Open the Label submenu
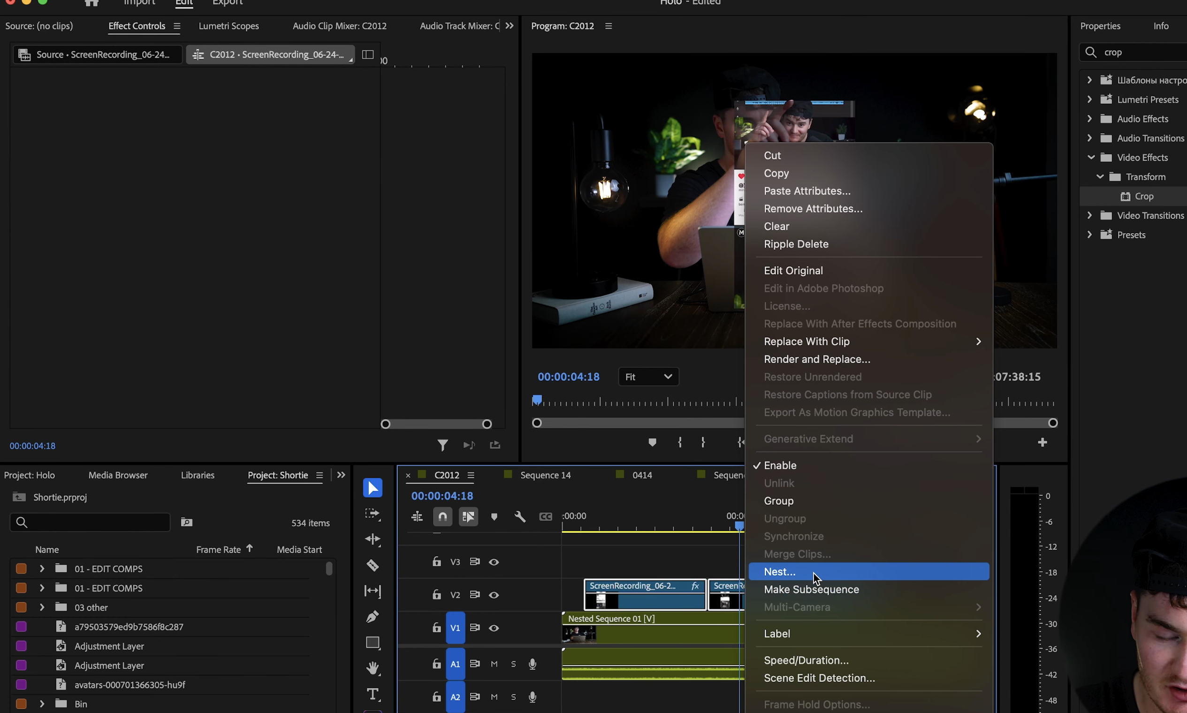 pyautogui.click(x=869, y=634)
